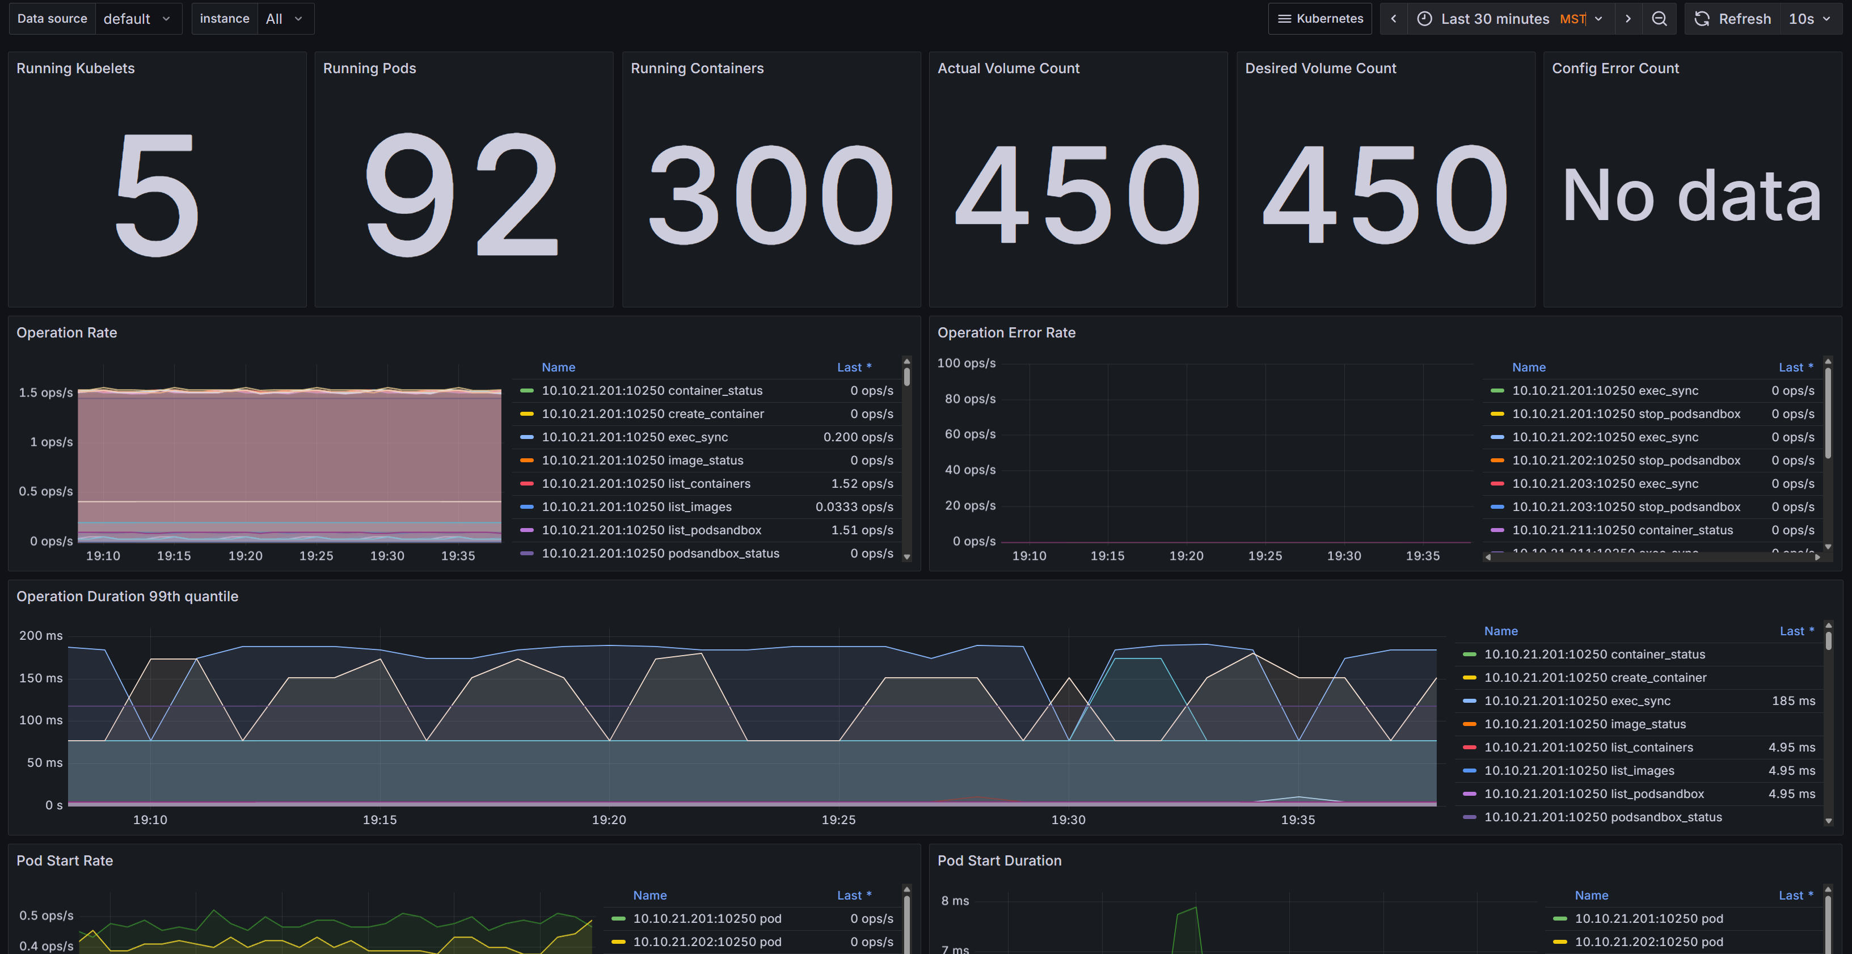The height and width of the screenshot is (954, 1852).
Task: Click orange image_status swatch in Operation Duration legend
Action: coord(1470,725)
